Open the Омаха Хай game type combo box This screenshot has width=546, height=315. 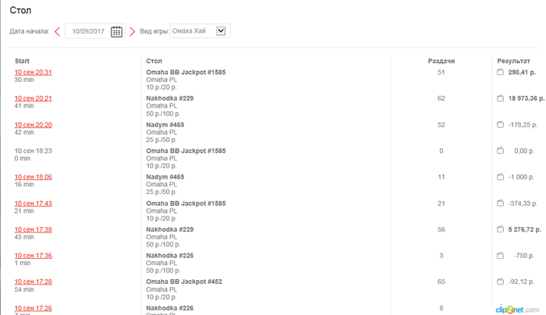tap(200, 31)
